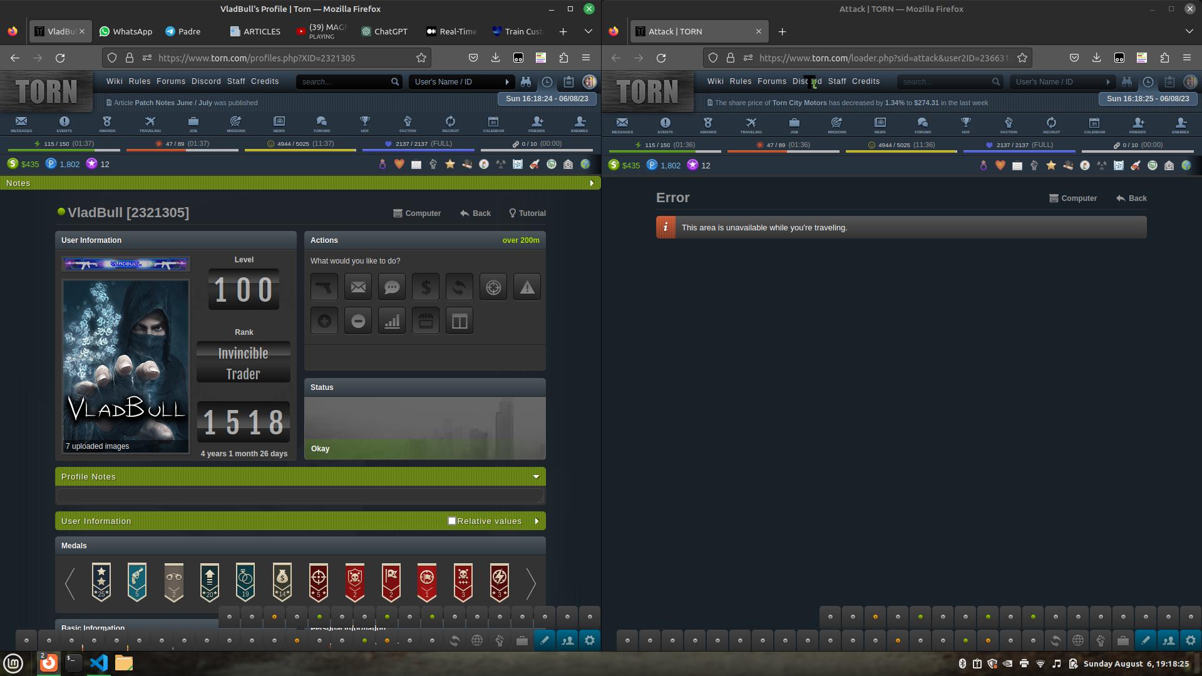Click the envelope send-message action icon
Image resolution: width=1202 pixels, height=676 pixels.
358,287
